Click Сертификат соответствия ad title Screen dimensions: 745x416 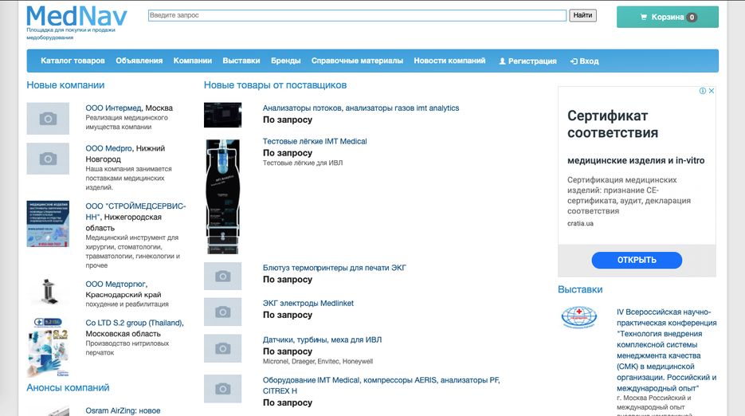point(613,124)
